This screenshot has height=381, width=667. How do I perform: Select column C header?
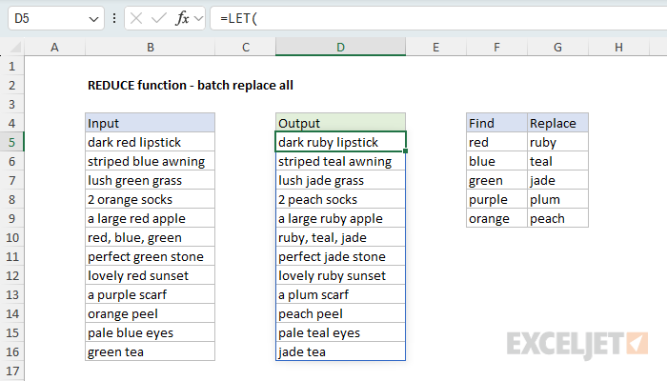pyautogui.click(x=246, y=48)
